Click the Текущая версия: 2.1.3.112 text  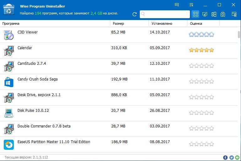click(x=26, y=157)
